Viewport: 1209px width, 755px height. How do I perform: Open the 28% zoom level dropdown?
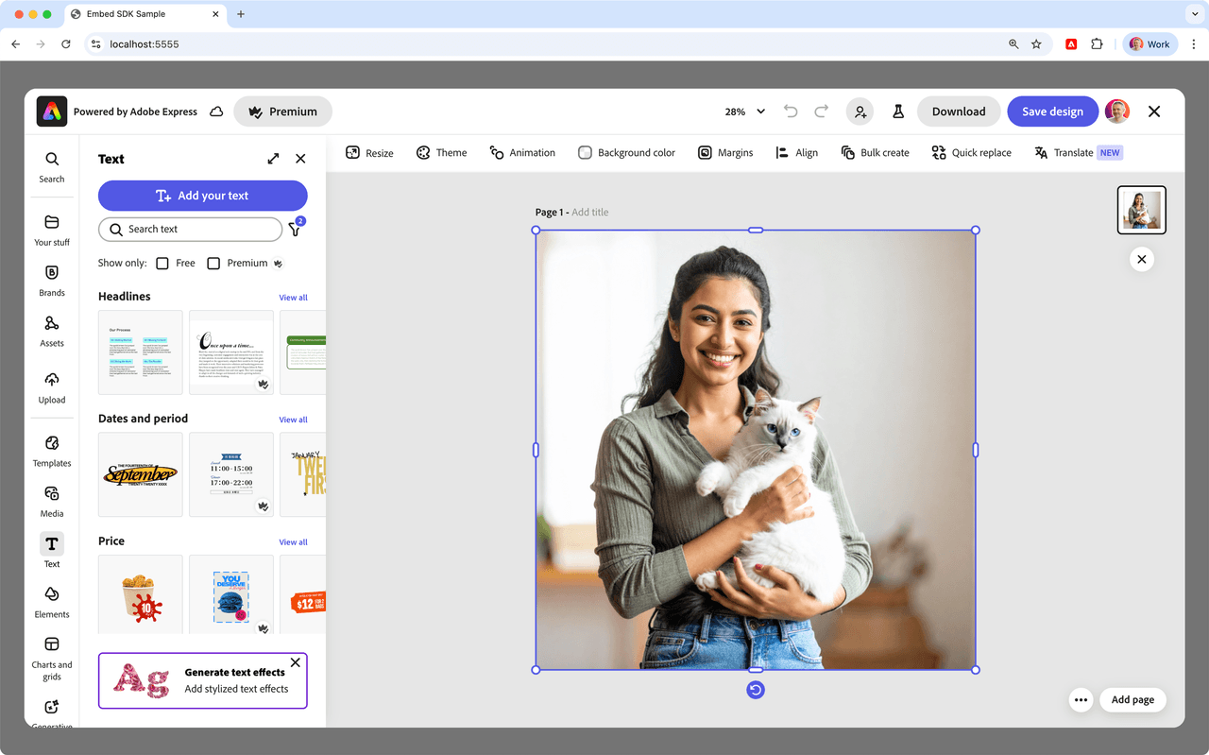pyautogui.click(x=744, y=112)
